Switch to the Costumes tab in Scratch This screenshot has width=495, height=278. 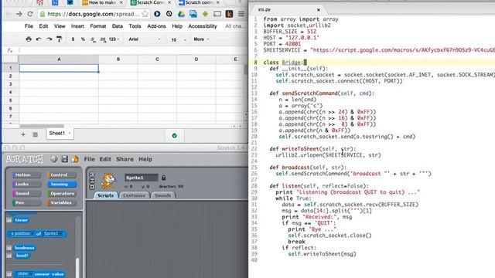(x=134, y=195)
